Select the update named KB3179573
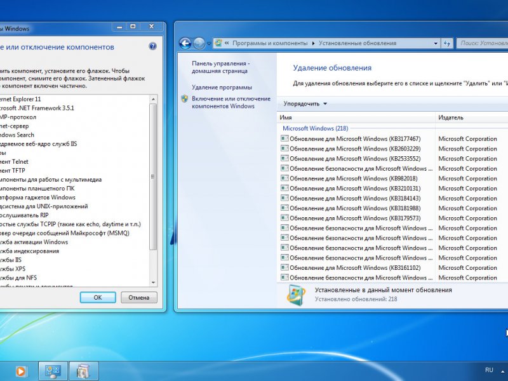Viewport: 508px width, 381px height. tap(355, 218)
